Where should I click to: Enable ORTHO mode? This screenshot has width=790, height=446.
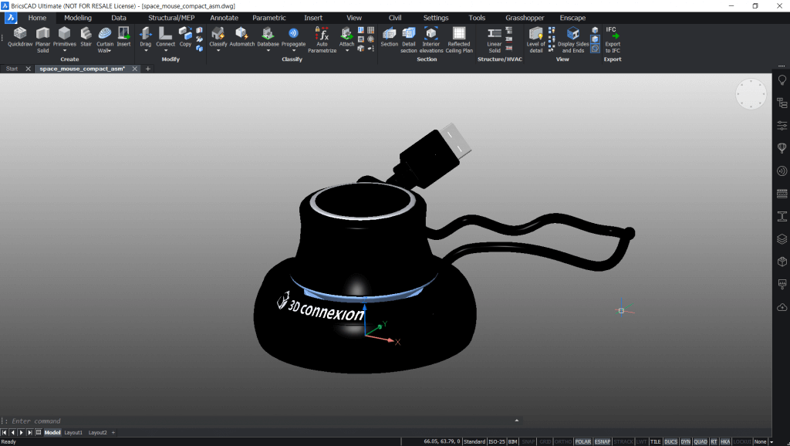[x=562, y=441]
